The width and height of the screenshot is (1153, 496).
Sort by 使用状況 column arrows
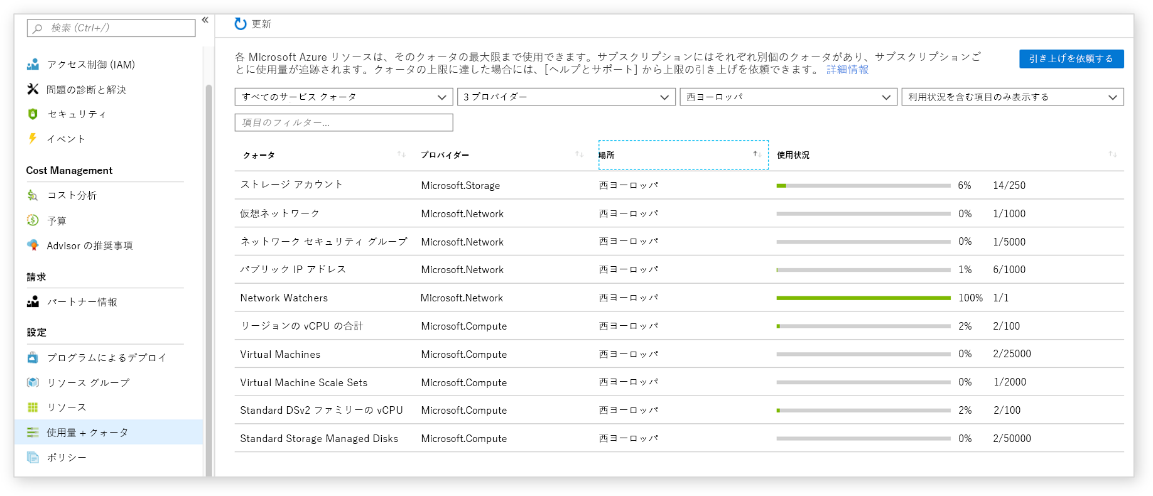point(1113,154)
